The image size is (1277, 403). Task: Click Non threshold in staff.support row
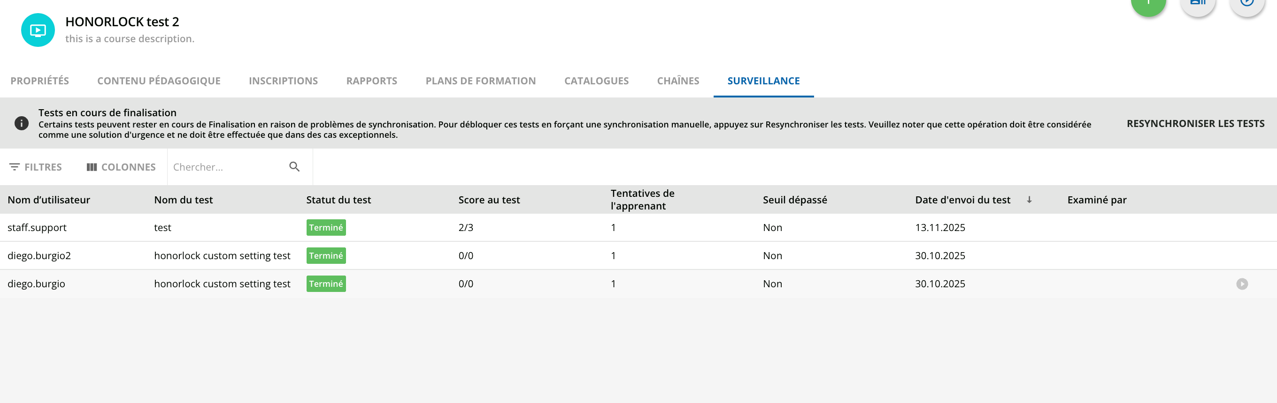coord(772,227)
